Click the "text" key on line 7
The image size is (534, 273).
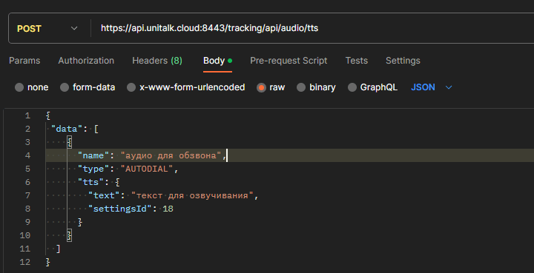104,195
